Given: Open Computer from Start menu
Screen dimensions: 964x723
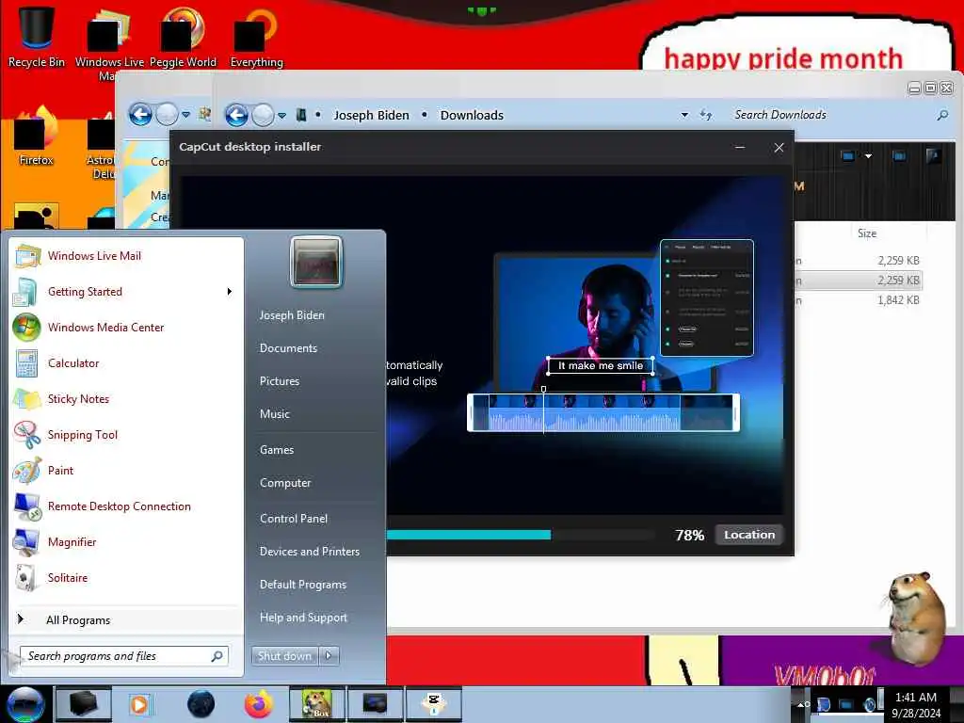Looking at the screenshot, I should click(x=285, y=483).
